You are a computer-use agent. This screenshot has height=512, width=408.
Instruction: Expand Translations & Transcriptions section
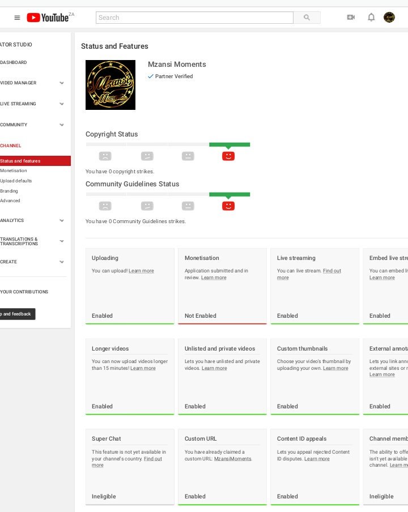click(x=62, y=241)
